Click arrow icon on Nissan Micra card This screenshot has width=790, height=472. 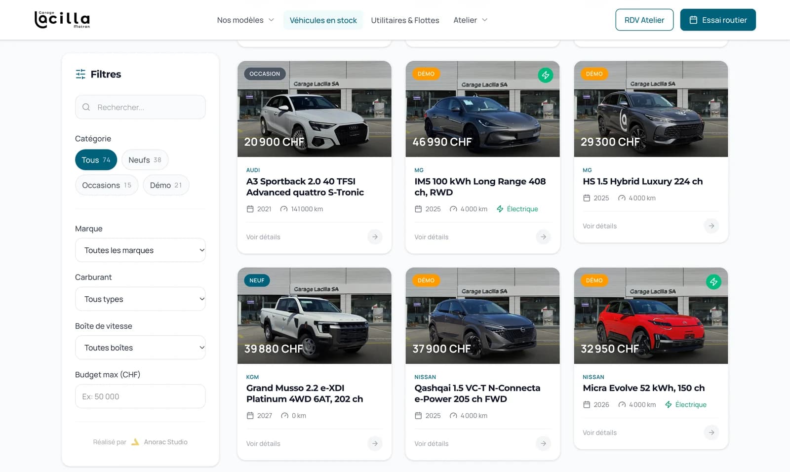tap(711, 433)
